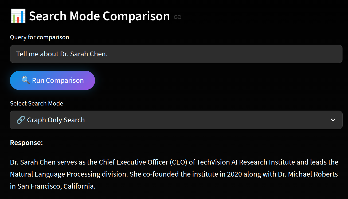Focus the Query for comparison input field
The height and width of the screenshot is (199, 348).
pos(176,54)
